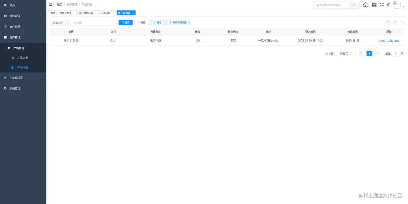Click the 重置 button

pyautogui.click(x=141, y=23)
